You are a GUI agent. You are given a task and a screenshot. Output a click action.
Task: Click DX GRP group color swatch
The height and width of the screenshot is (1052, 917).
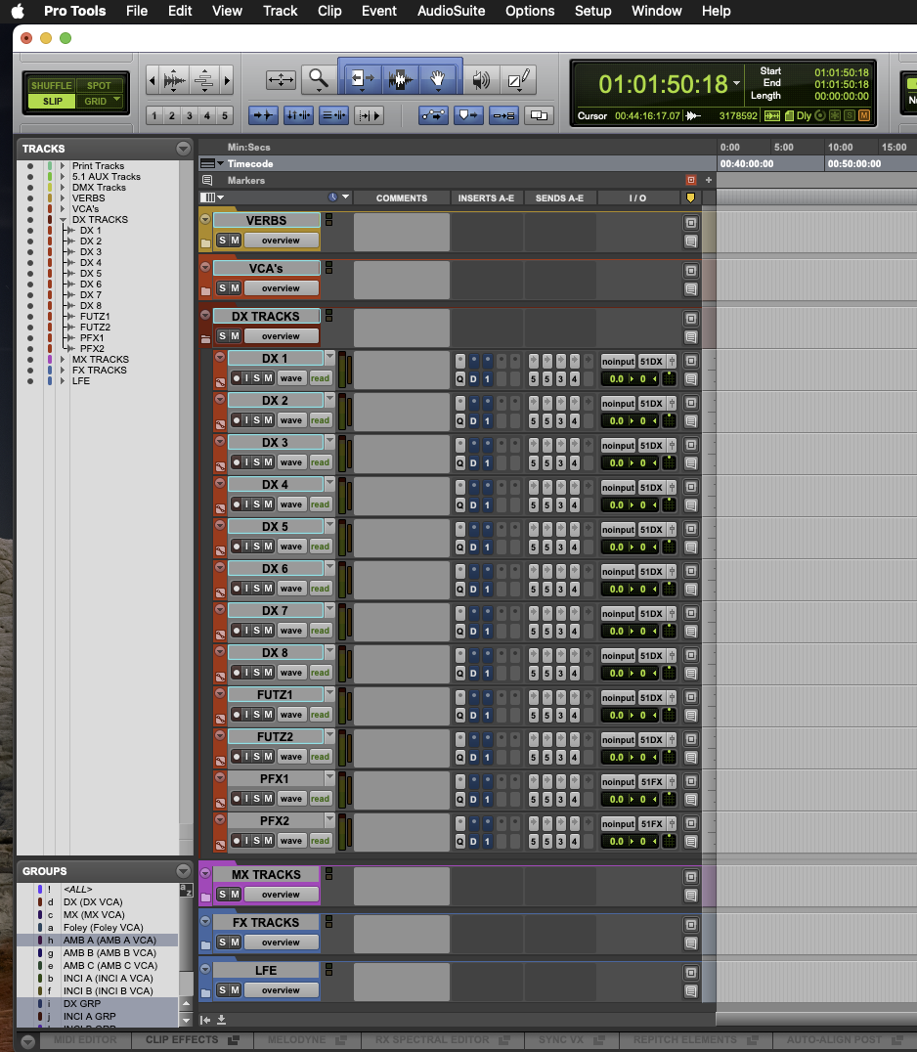[40, 1004]
